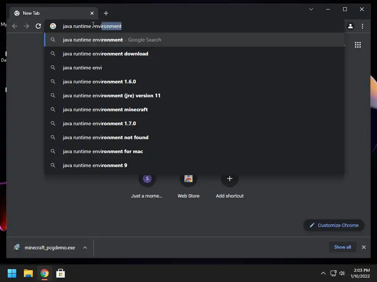Close the New Tab tab
Viewport: 377px width, 282px height.
(x=92, y=13)
